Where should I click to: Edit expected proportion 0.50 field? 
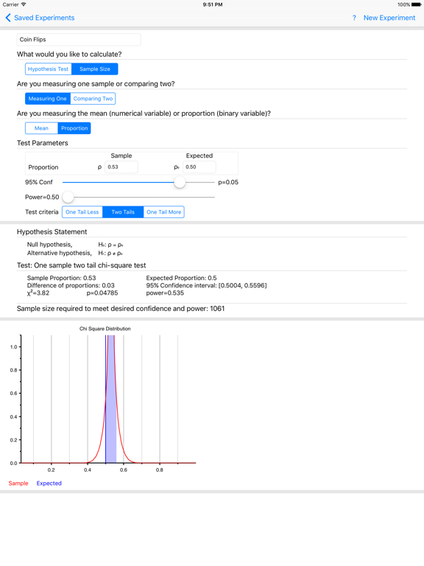pos(199,167)
